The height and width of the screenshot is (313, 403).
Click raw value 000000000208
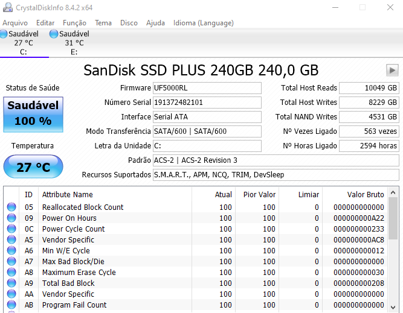pos(359,283)
